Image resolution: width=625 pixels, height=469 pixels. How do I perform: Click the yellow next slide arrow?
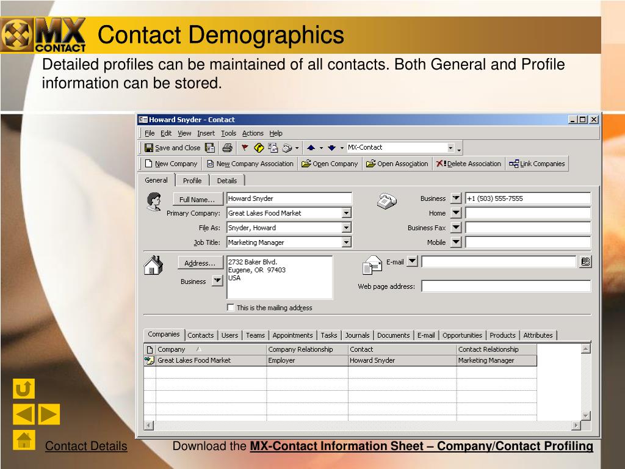pos(49,414)
